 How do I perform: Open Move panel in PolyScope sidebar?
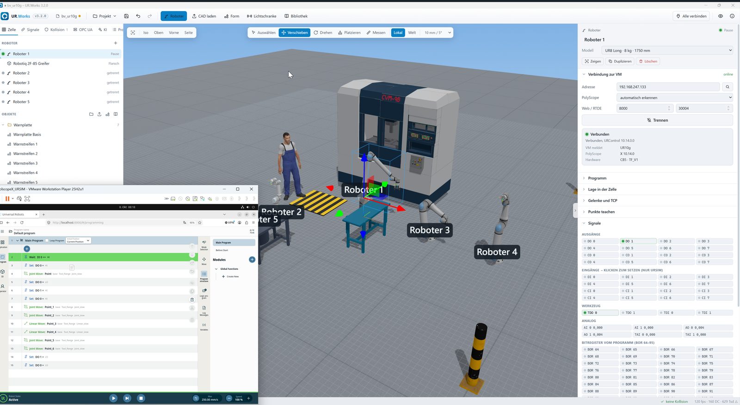204,261
